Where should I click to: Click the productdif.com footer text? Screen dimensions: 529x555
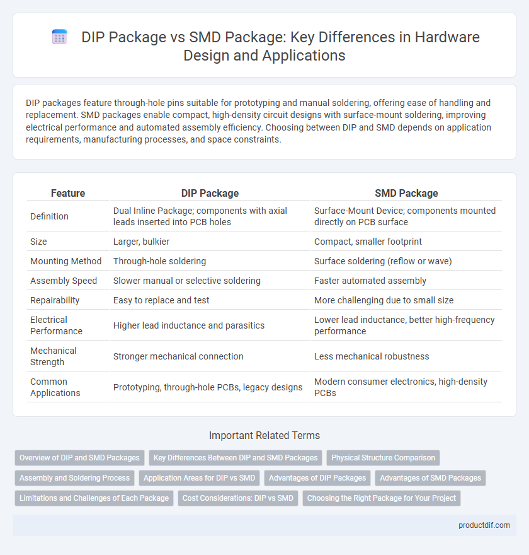tap(484, 525)
